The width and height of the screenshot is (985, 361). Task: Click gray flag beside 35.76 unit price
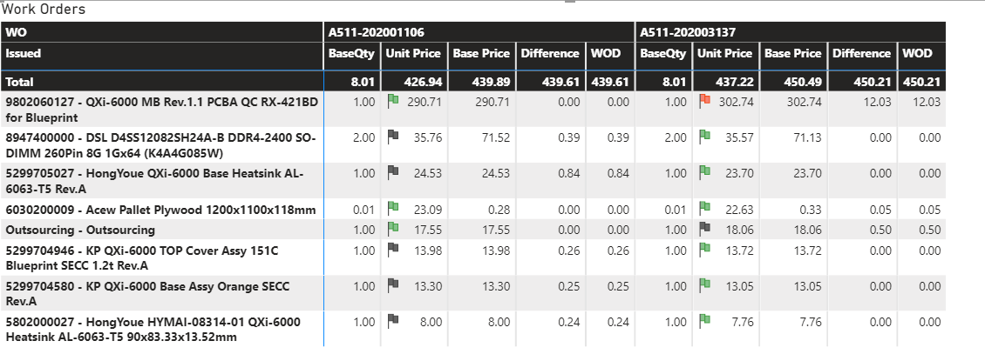pyautogui.click(x=393, y=136)
